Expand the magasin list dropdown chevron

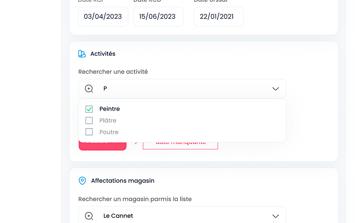[276, 216]
